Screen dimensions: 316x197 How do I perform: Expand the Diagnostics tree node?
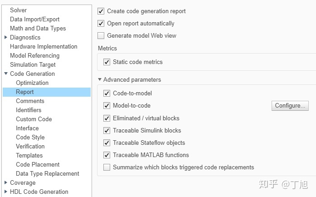[5, 37]
